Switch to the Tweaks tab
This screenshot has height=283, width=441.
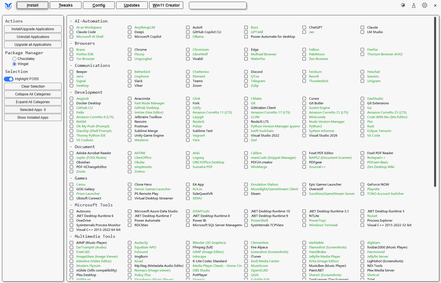66,5
